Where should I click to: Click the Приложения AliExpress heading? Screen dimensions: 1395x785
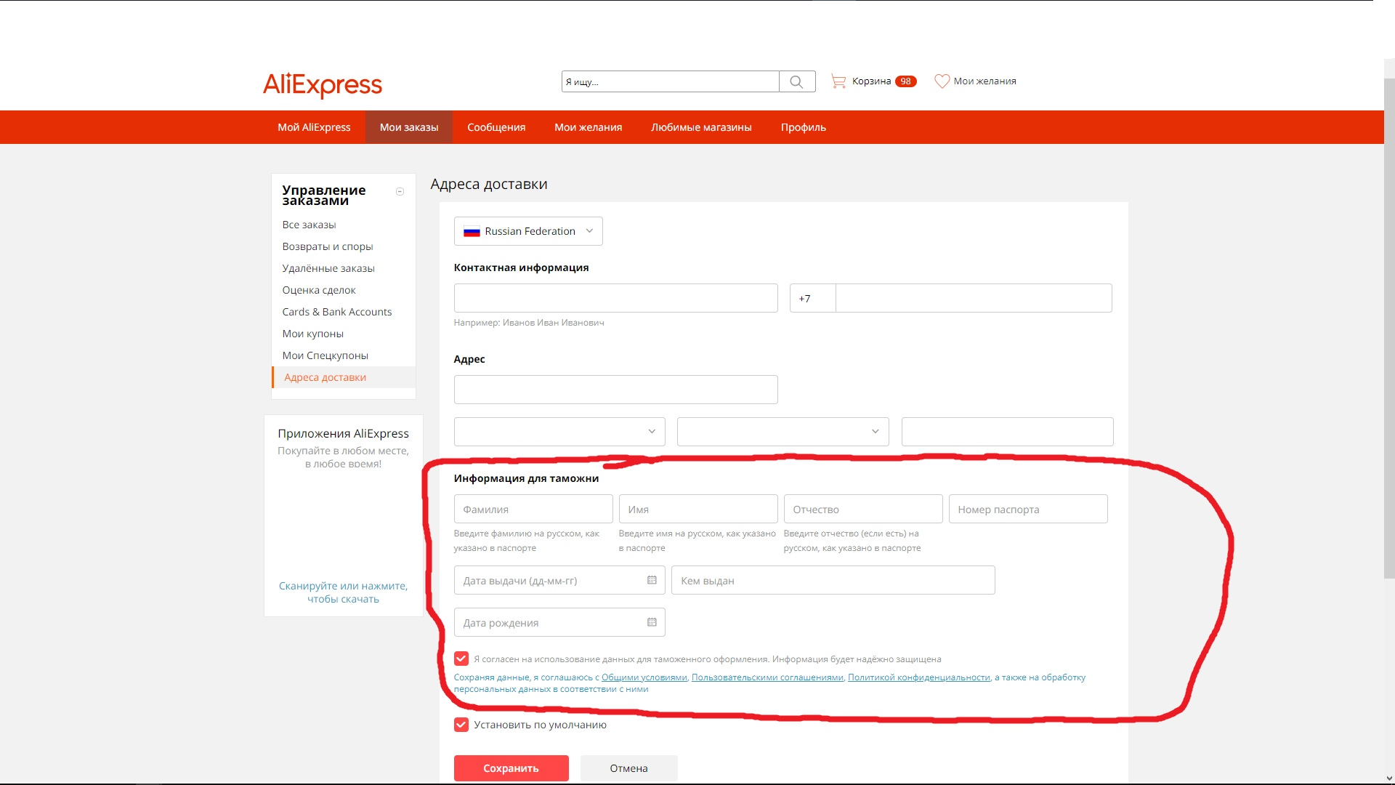[x=344, y=433]
